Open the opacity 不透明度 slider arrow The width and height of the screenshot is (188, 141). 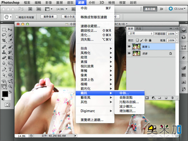[177, 34]
